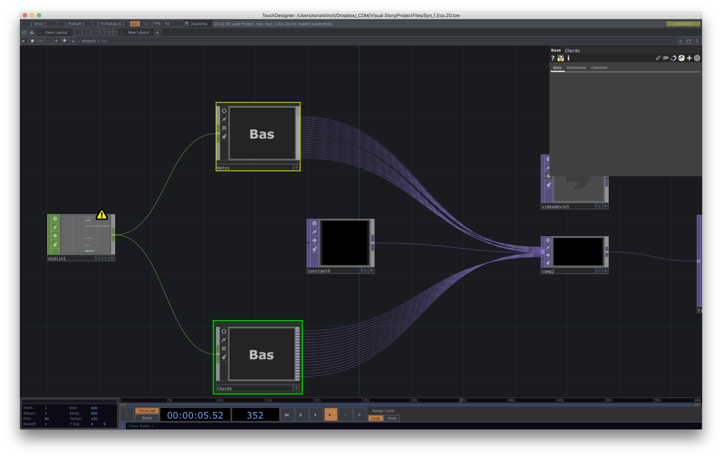The width and height of the screenshot is (722, 458).
Task: Toggle lock flag on Notes node
Action: (x=224, y=136)
